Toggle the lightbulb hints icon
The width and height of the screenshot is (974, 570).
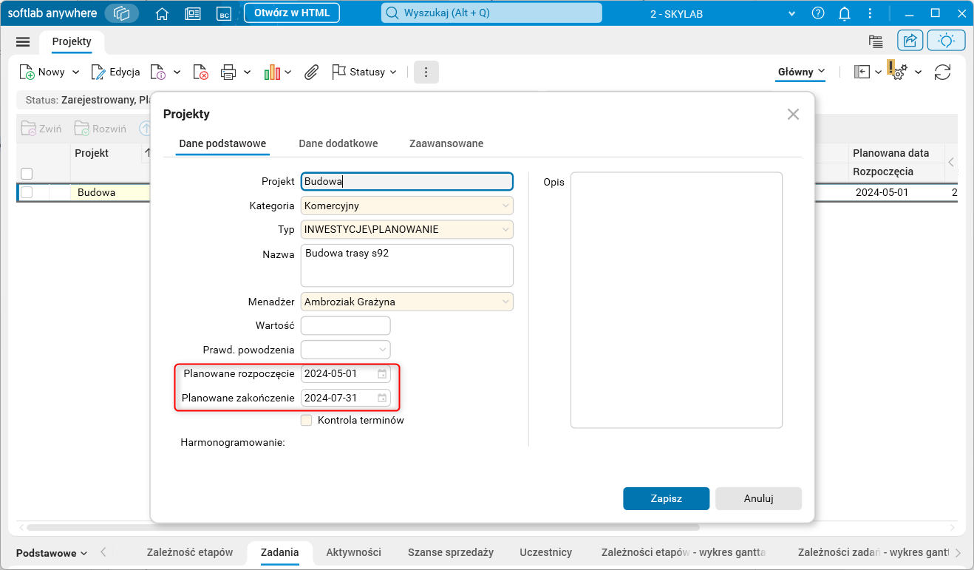(x=946, y=41)
